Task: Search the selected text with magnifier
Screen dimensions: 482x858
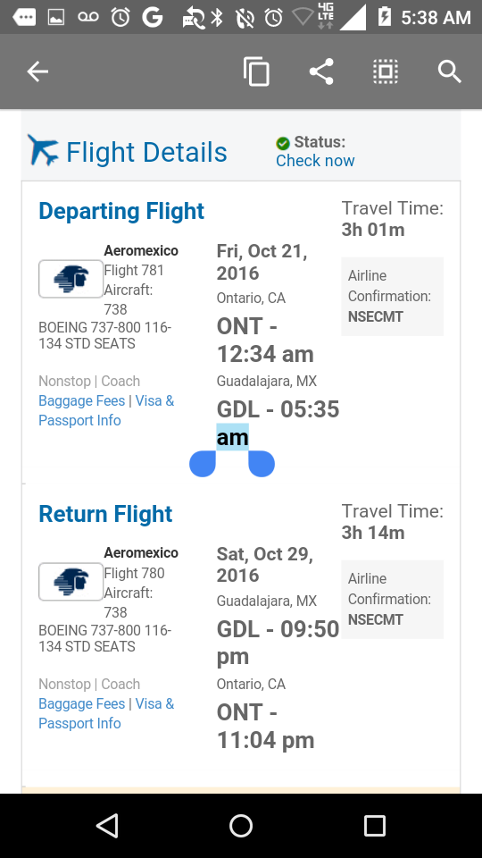Action: click(450, 71)
